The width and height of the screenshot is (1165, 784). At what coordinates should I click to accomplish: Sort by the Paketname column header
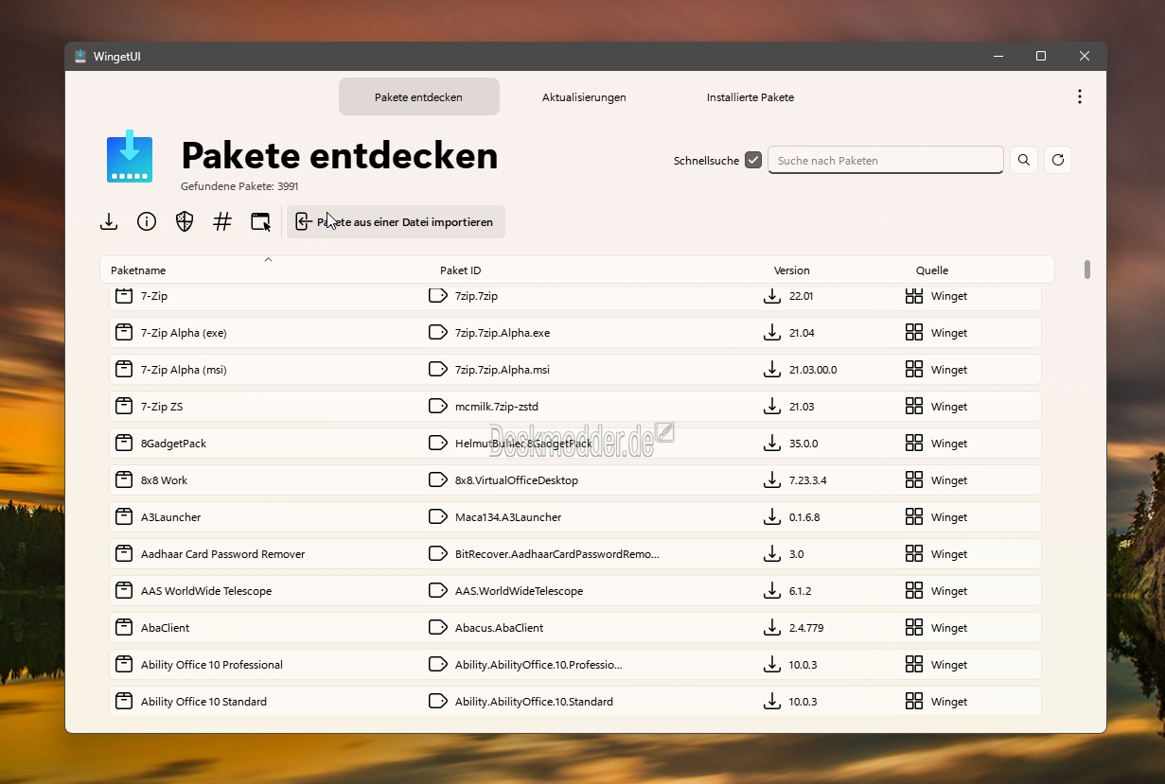138,270
